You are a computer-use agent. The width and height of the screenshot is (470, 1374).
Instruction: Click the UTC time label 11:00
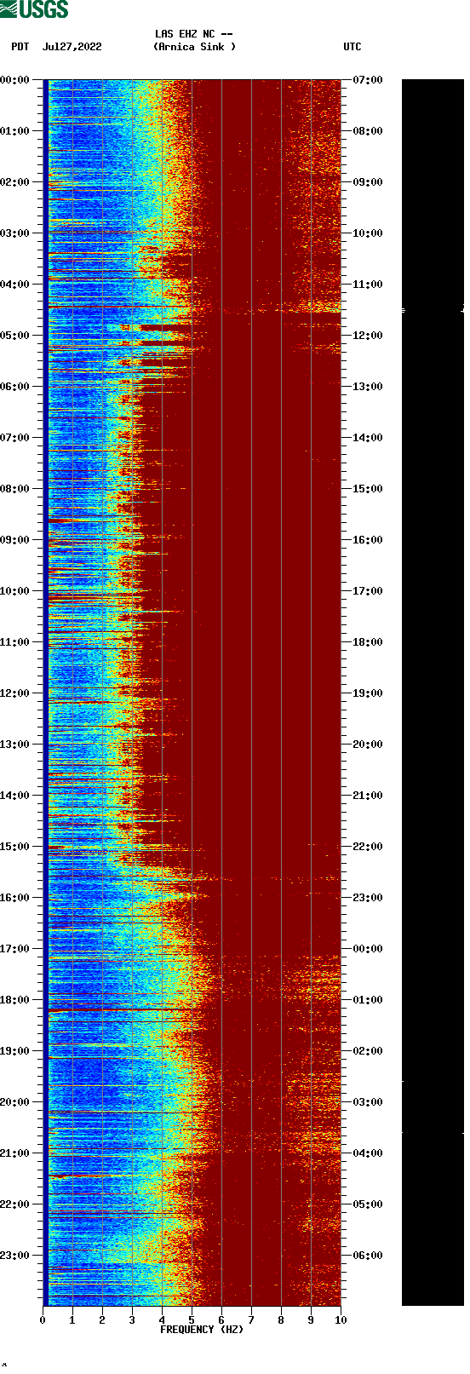368,285
